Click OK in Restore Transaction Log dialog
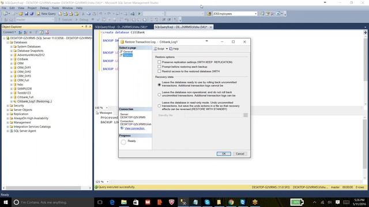 [x=224, y=154]
